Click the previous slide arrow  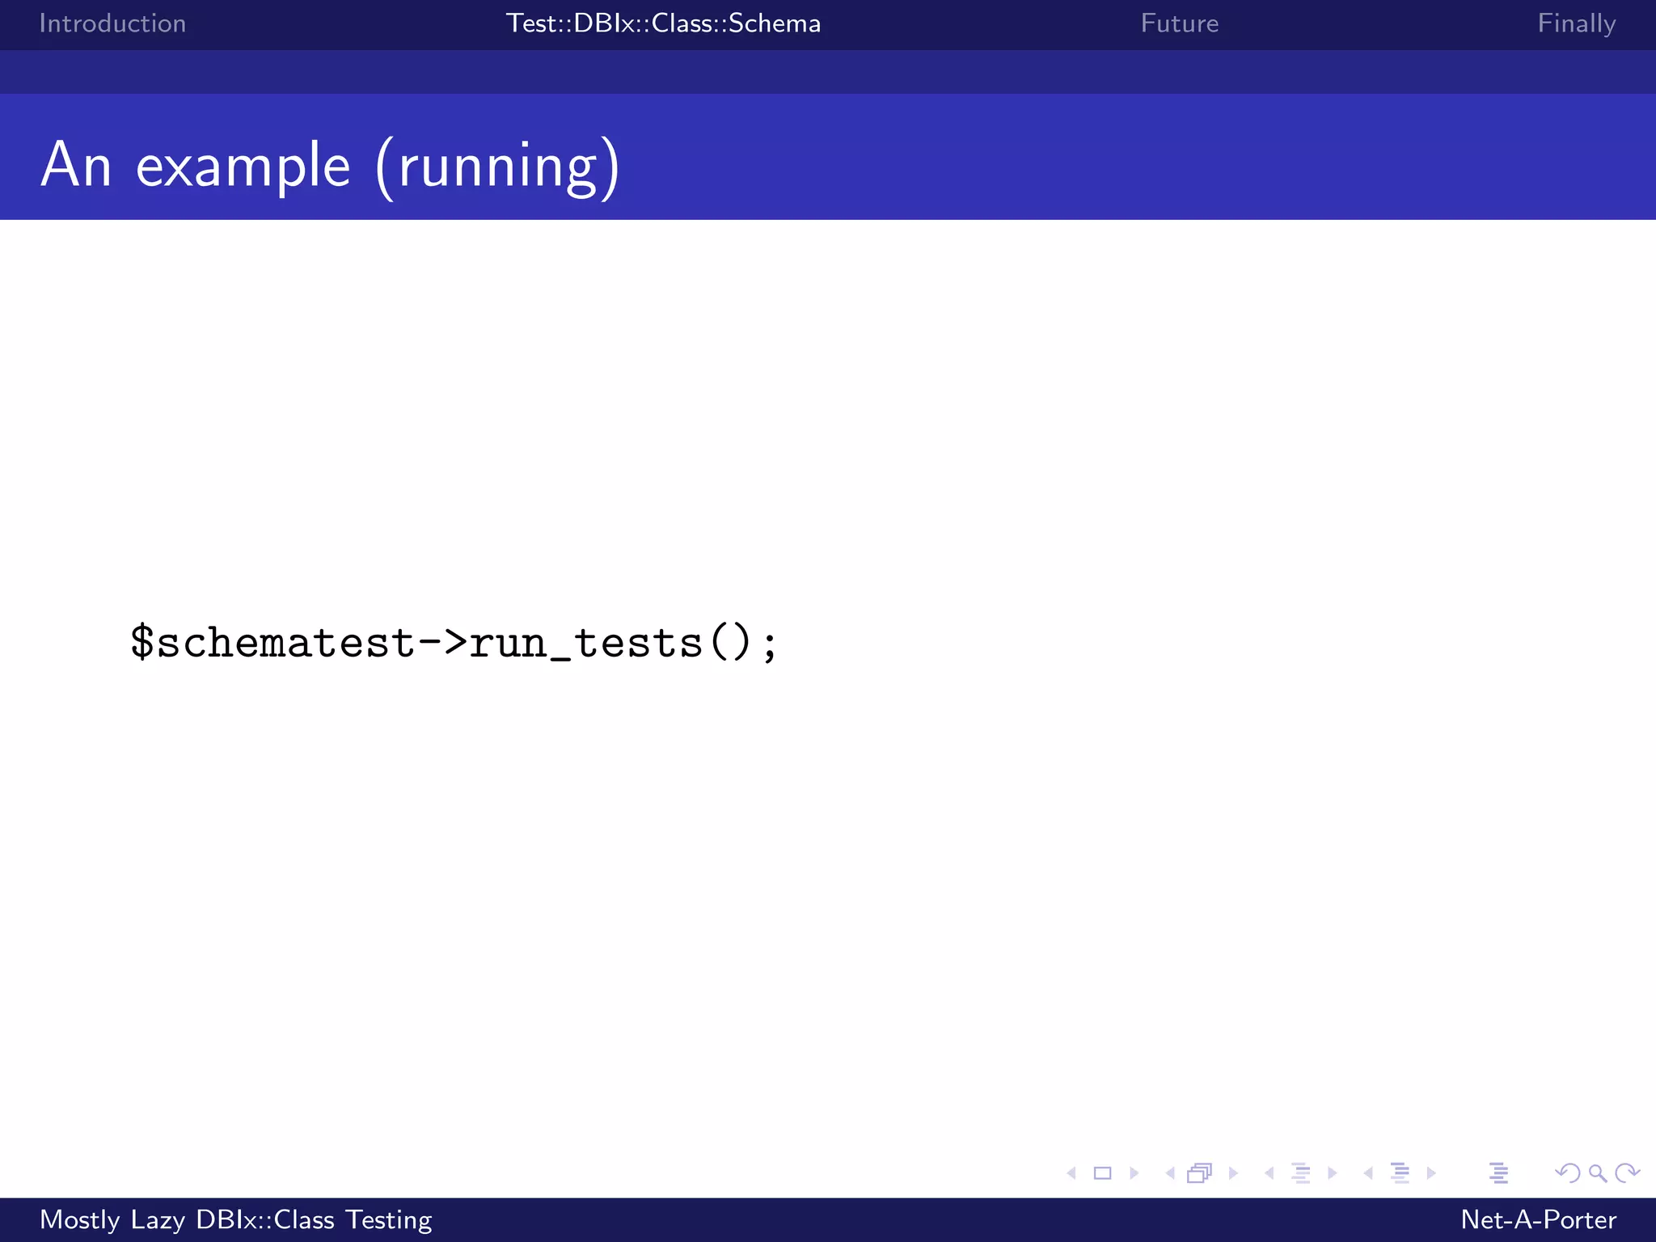click(x=1071, y=1173)
